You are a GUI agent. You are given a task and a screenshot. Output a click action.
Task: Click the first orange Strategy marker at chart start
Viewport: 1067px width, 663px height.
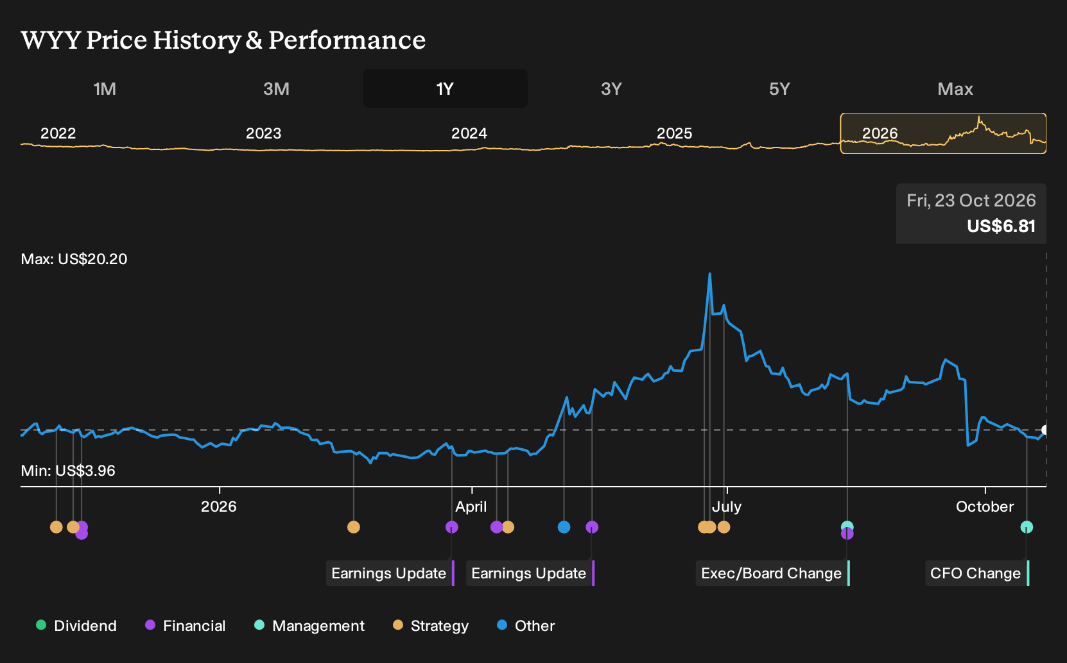[56, 527]
